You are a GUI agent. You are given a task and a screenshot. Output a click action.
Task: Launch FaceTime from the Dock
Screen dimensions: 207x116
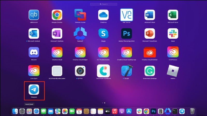pos(72,111)
